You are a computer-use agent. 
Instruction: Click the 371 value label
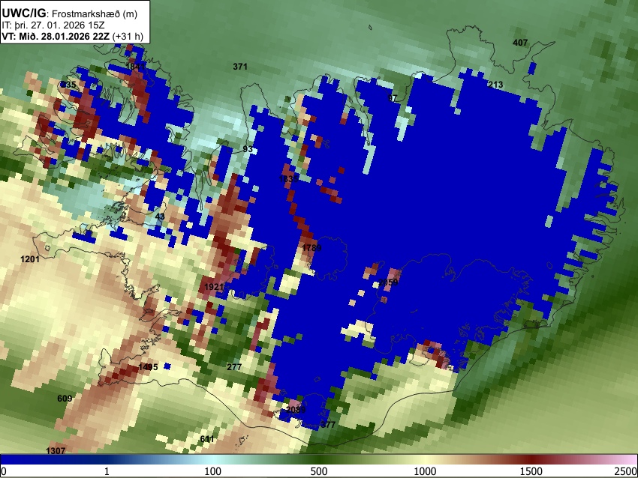coord(240,67)
